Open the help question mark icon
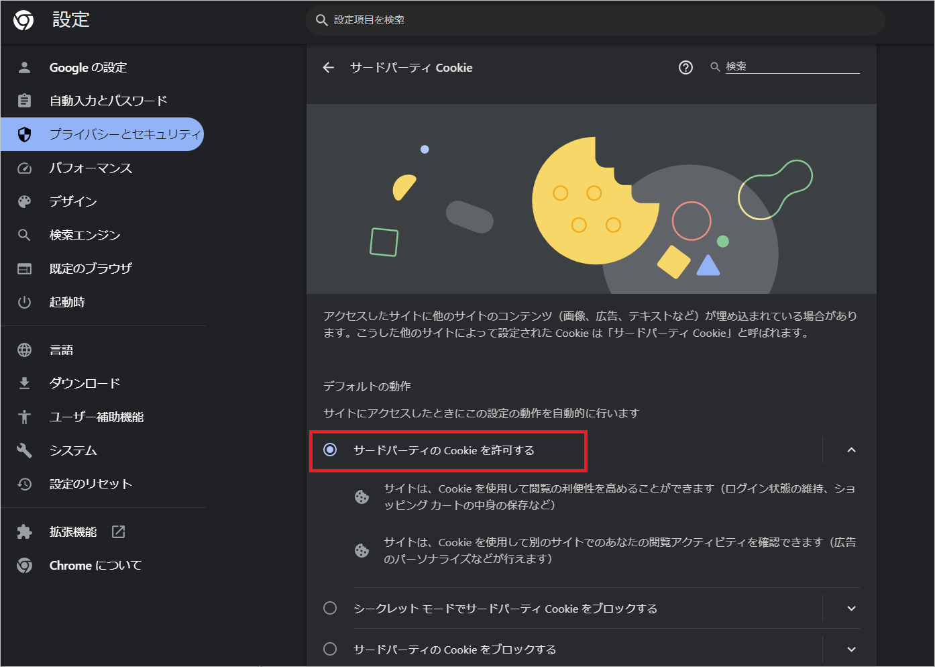Viewport: 935px width, 667px height. (x=685, y=68)
